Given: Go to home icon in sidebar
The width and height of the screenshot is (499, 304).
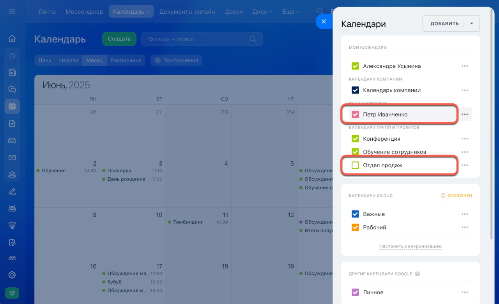Looking at the screenshot, I should pyautogui.click(x=12, y=38).
